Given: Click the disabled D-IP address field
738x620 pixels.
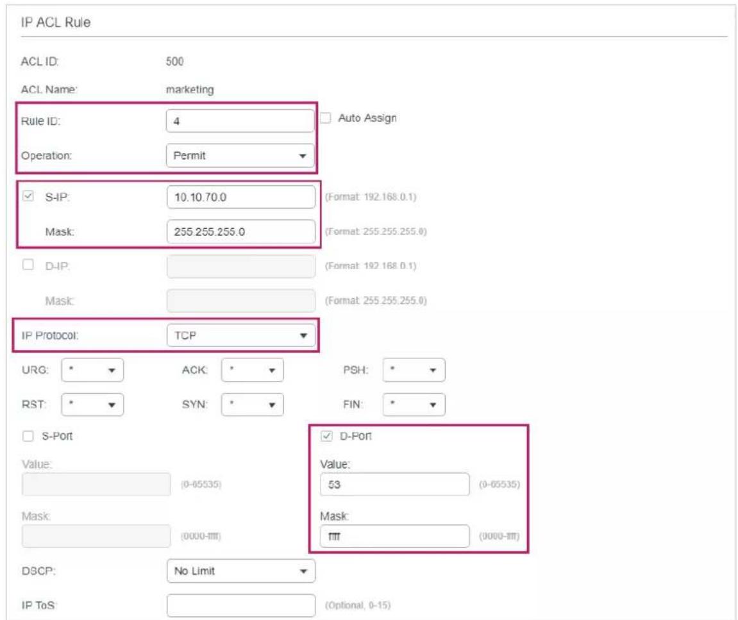Looking at the screenshot, I should (x=241, y=266).
